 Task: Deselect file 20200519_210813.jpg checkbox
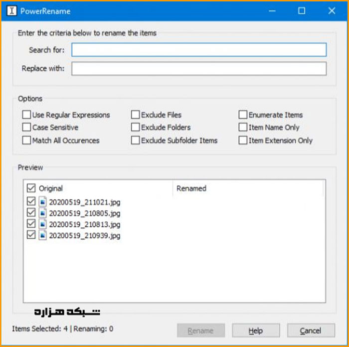31,223
